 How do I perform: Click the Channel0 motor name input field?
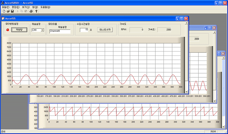click(60, 31)
